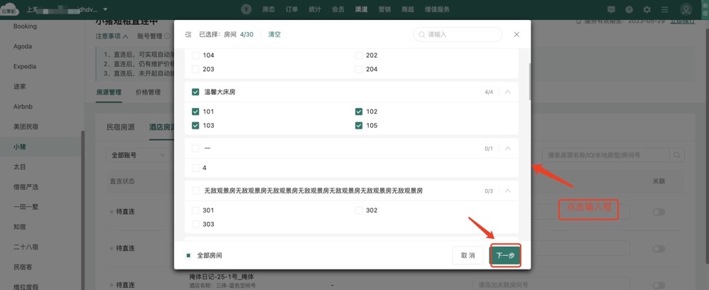Click the user avatar icon

pyautogui.click(x=686, y=10)
